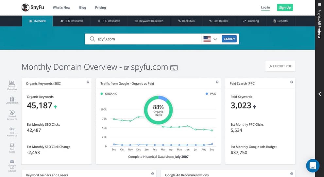The width and height of the screenshot is (324, 177).
Task: Click the blue SEARCH button
Action: (x=229, y=39)
